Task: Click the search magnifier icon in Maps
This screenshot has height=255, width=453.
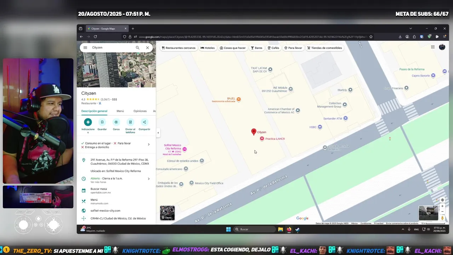Action: [138, 47]
